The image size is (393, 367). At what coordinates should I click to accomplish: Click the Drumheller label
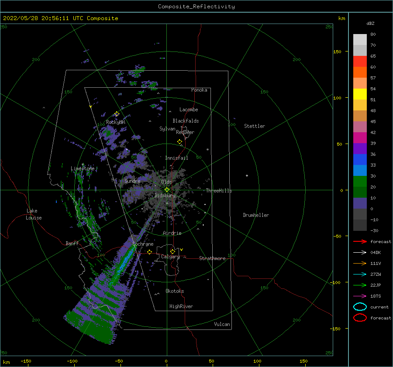256,215
